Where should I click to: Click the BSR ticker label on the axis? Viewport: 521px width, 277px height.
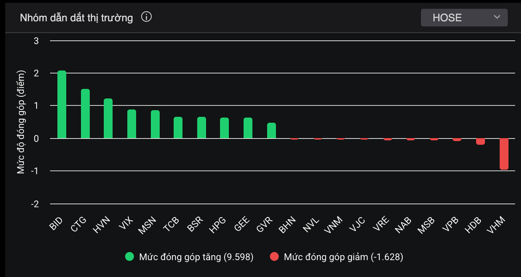coord(195,225)
